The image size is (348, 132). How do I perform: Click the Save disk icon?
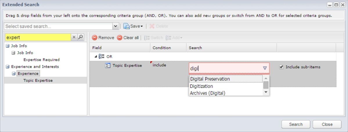126,26
